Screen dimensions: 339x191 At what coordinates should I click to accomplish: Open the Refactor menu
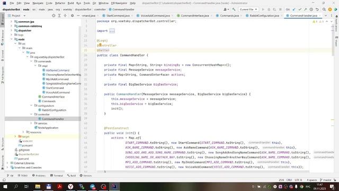[60, 3]
